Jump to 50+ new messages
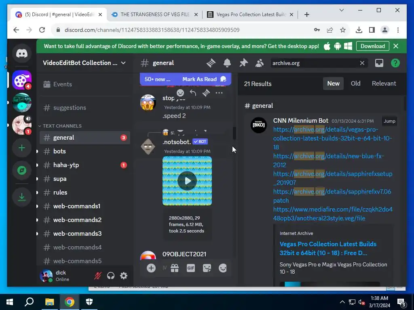This screenshot has height=310, width=414. pyautogui.click(x=157, y=79)
